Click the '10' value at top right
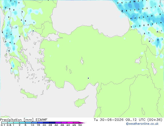The image size is (164, 126). (x=135, y=2)
